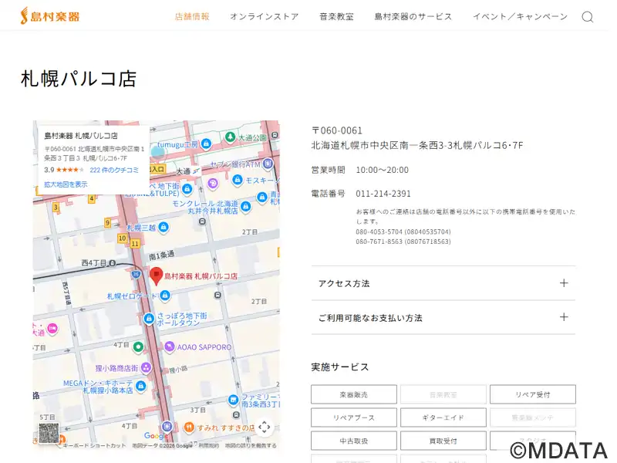Click the 大通 subway station icon
617x463 pixels.
pos(196,171)
